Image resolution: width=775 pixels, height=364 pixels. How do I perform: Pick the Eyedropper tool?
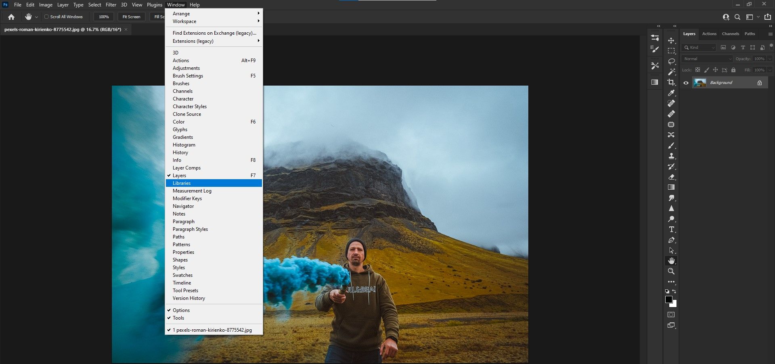672,93
